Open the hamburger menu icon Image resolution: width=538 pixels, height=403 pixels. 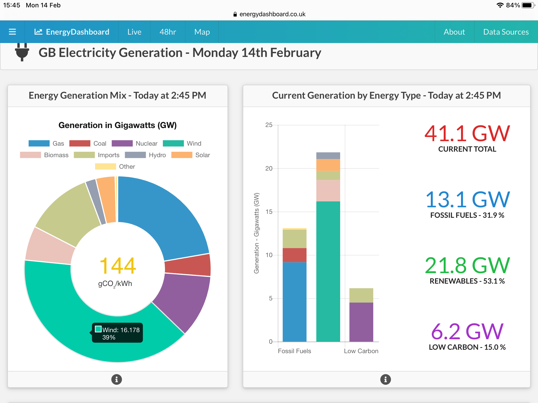pyautogui.click(x=12, y=32)
